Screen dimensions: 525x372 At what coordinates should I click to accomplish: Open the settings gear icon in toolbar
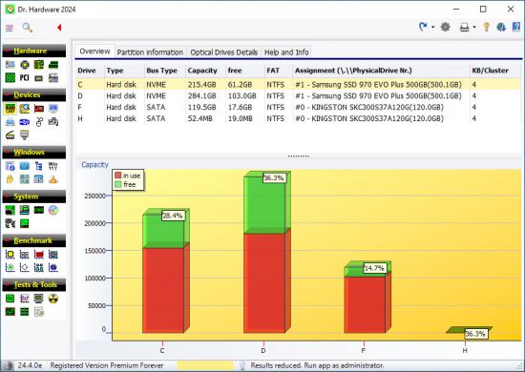pyautogui.click(x=446, y=27)
